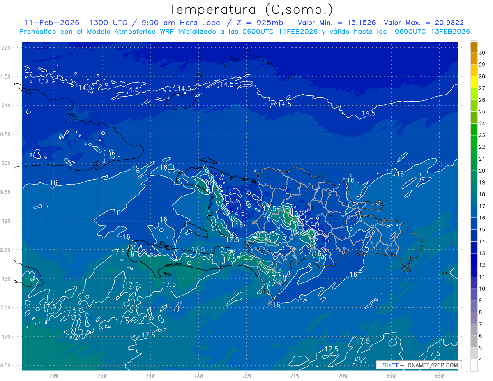Click the "14.5" contour label over Haiti
493x381 pixels.
point(237,214)
